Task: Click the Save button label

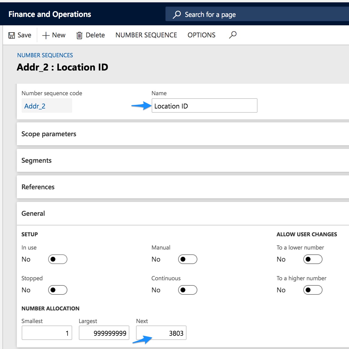Action: pos(24,35)
